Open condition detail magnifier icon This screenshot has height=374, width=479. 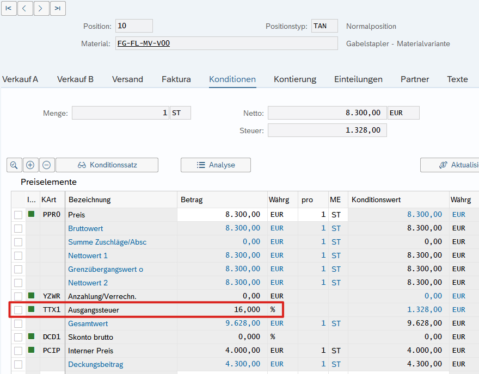point(14,165)
